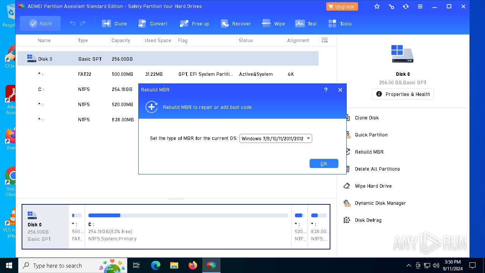Click Clone Disk in side panel
The image size is (485, 273).
tap(367, 118)
